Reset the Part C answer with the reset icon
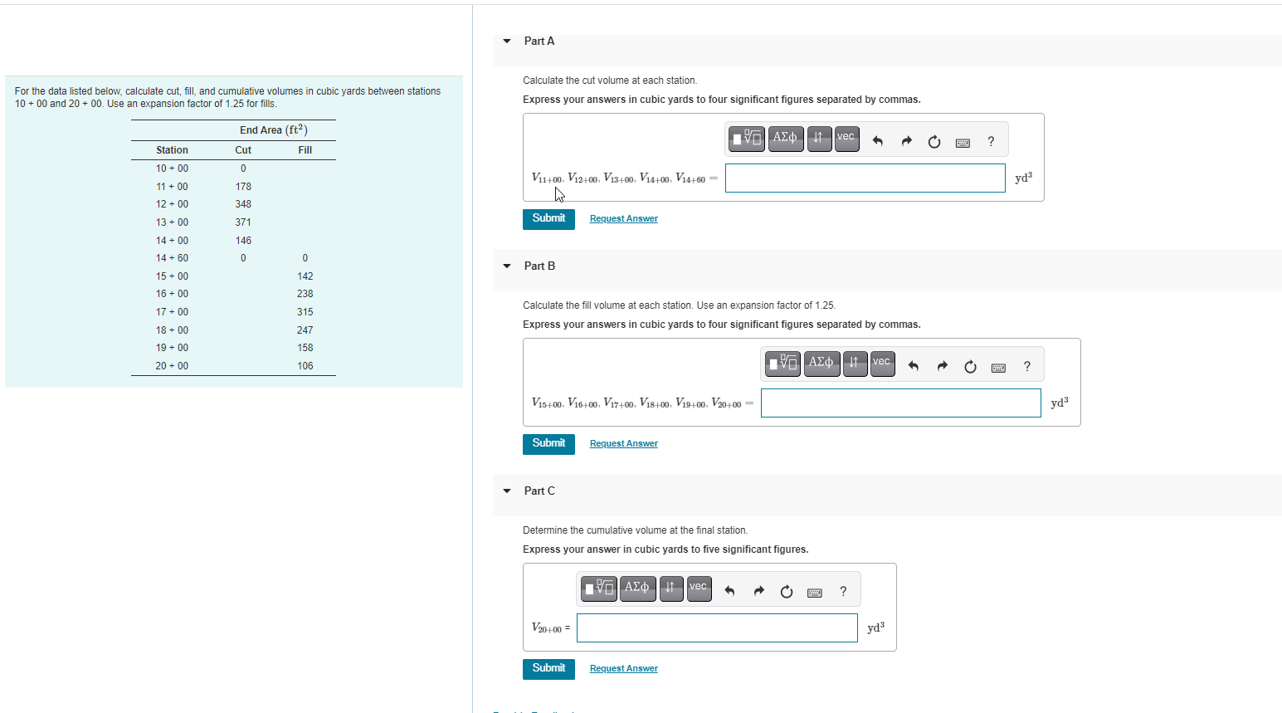 (786, 589)
